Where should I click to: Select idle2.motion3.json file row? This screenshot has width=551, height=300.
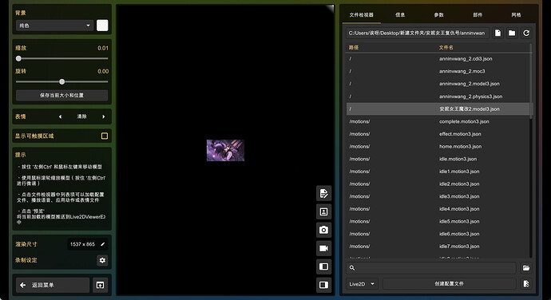[x=439, y=184]
